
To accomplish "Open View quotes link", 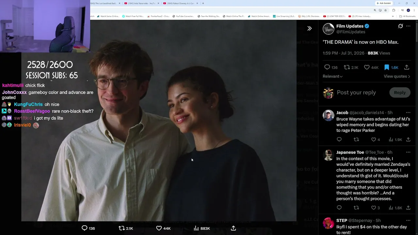I will (x=397, y=76).
